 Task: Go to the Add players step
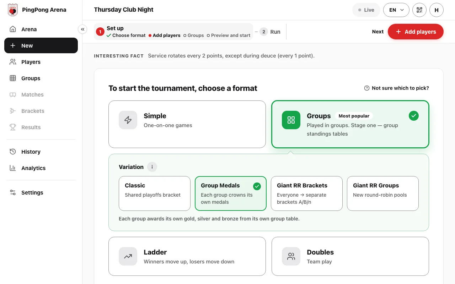point(165,35)
